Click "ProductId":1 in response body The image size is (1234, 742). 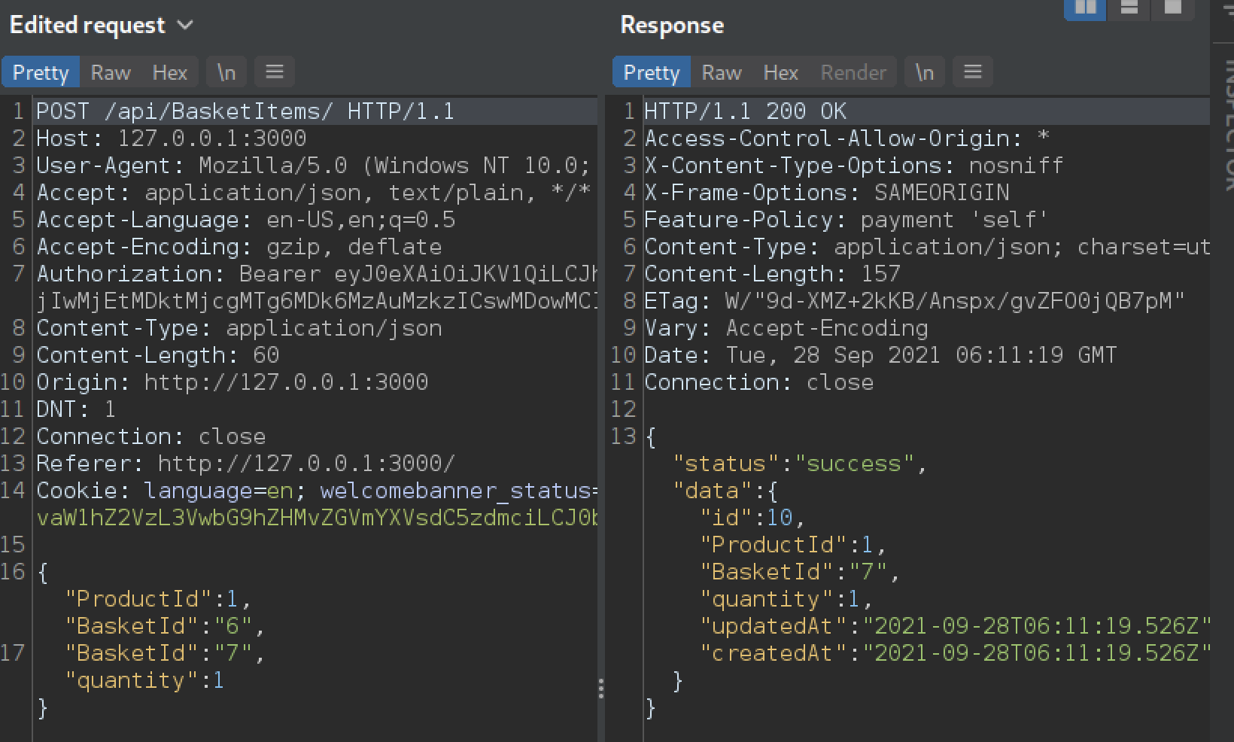[x=793, y=545]
